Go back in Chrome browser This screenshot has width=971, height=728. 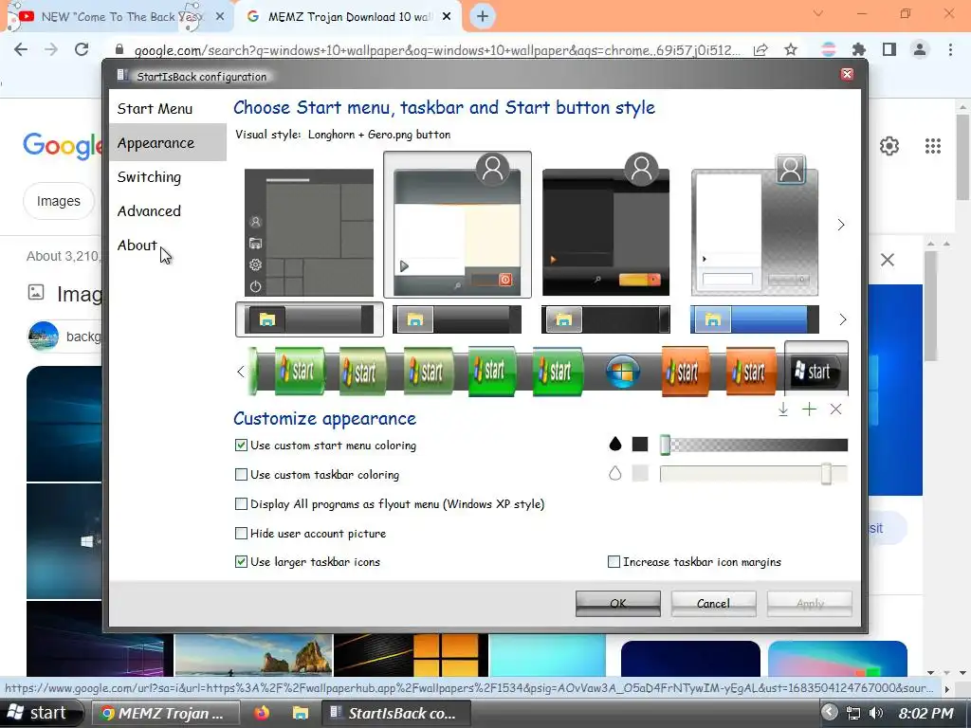(x=21, y=49)
